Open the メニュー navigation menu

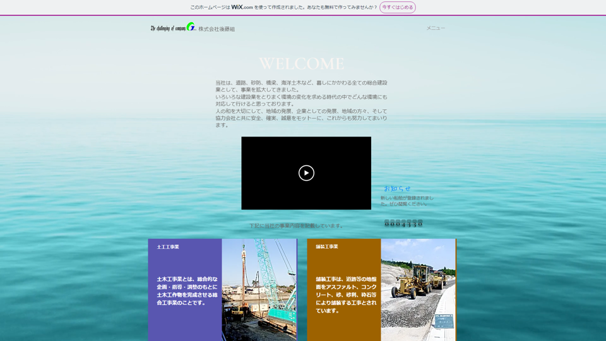(435, 28)
